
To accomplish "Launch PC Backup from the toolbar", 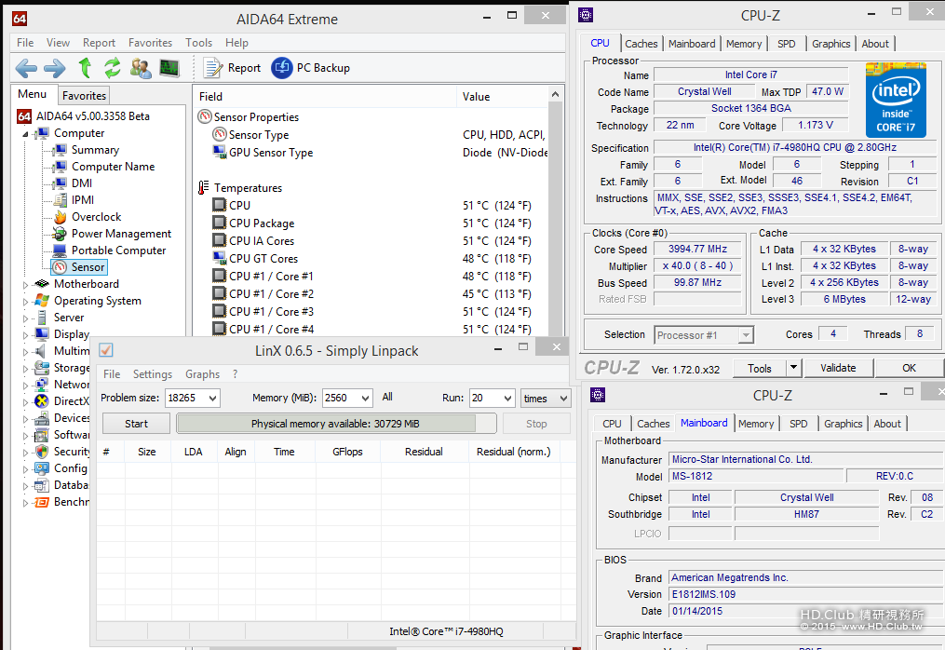I will [x=310, y=68].
